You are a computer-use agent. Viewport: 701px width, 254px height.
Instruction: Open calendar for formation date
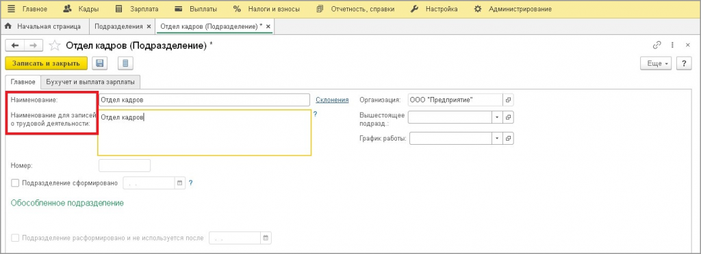pyautogui.click(x=180, y=183)
